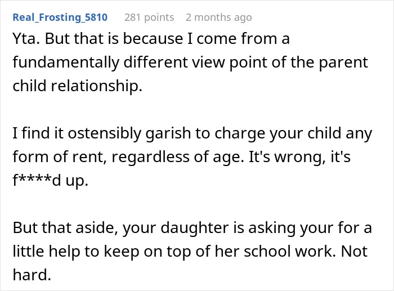The height and width of the screenshot is (291, 394).
Task: Select the line form of rent, regardless
Action: pos(181,157)
